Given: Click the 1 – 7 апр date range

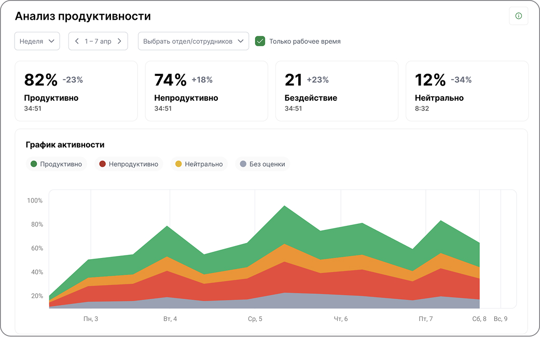Looking at the screenshot, I should [x=98, y=41].
